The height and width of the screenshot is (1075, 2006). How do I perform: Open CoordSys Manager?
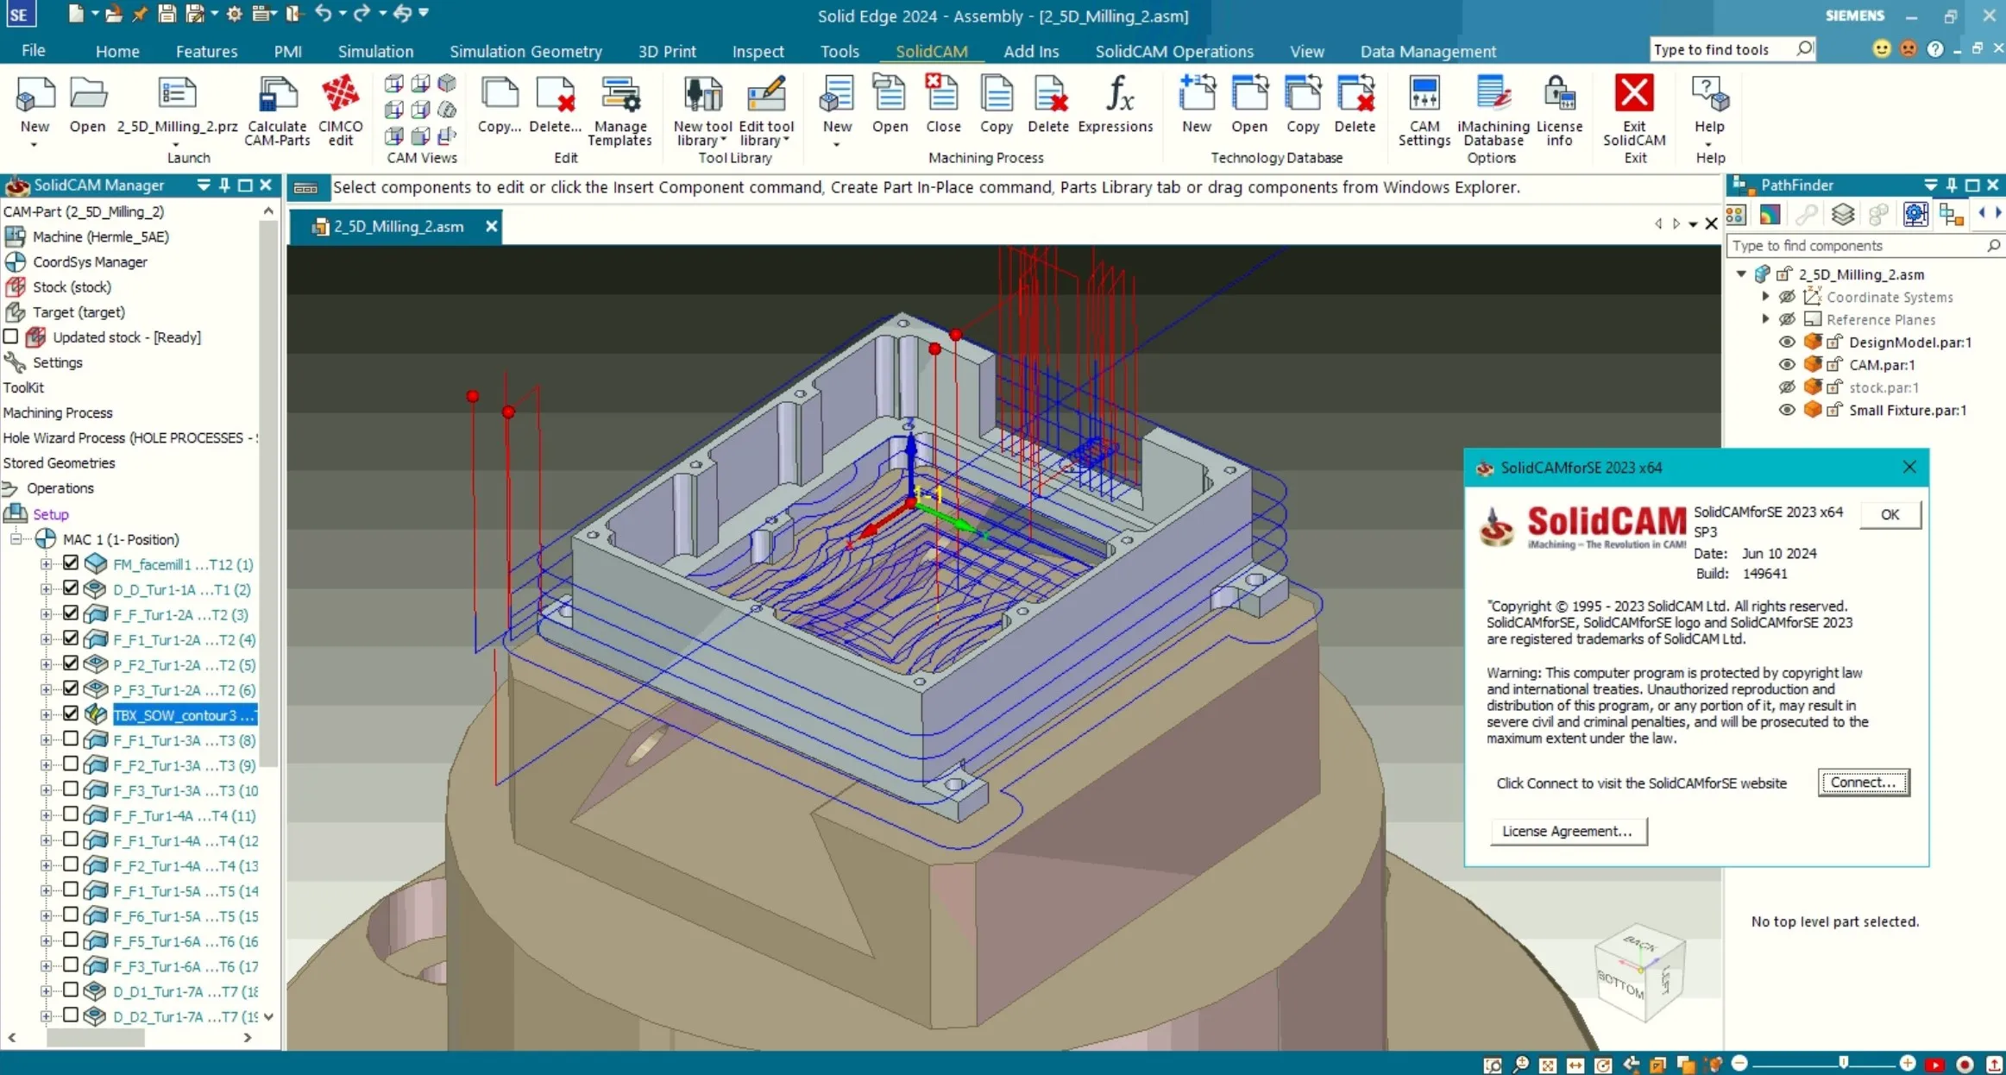point(90,261)
